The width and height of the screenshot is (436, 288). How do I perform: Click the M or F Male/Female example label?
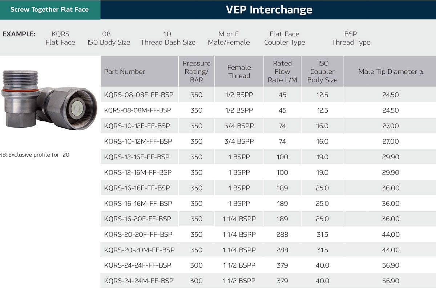click(x=229, y=38)
